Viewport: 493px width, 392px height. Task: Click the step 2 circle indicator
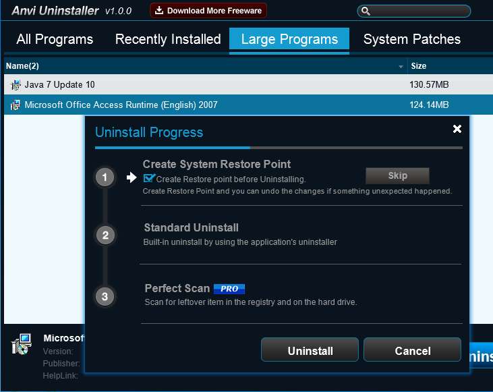click(x=105, y=235)
